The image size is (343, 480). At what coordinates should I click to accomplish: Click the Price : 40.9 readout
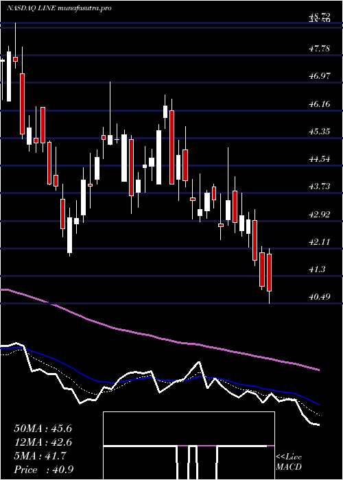[43, 470]
